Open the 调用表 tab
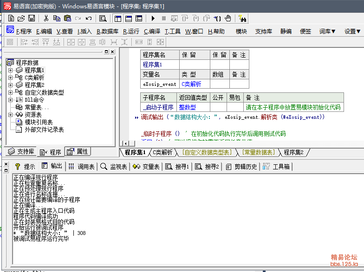 click(x=81, y=166)
